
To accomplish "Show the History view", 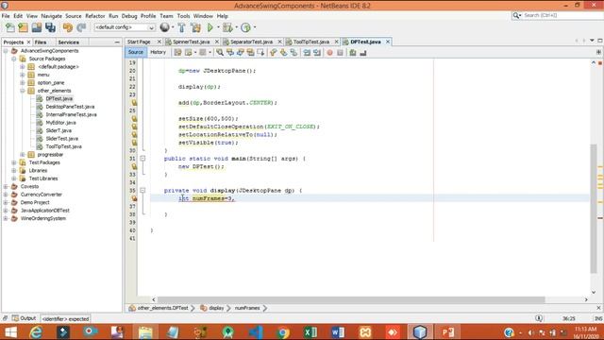I will click(158, 52).
